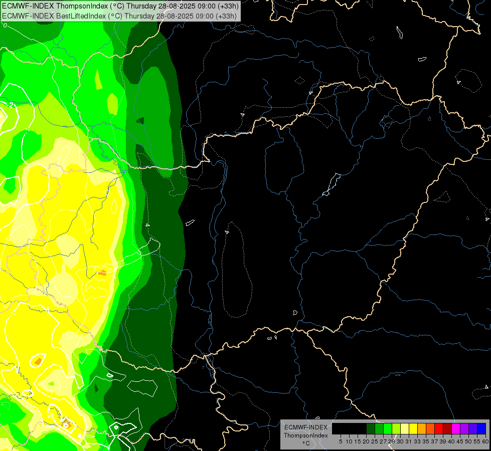Click the legend tick value 33
491x451 pixels.
pos(417,441)
